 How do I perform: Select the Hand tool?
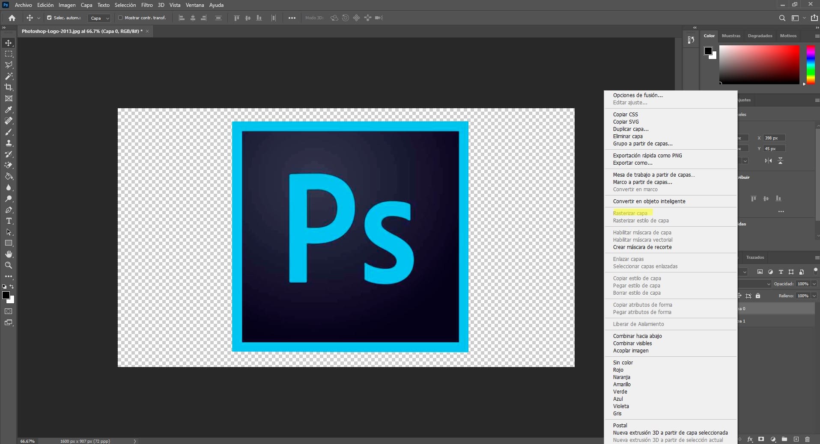[9, 254]
